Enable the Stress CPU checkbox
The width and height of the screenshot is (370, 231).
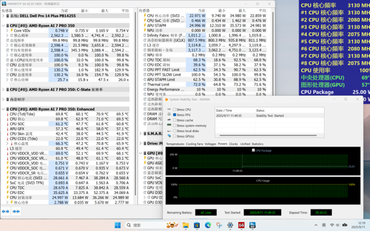[x=174, y=110]
